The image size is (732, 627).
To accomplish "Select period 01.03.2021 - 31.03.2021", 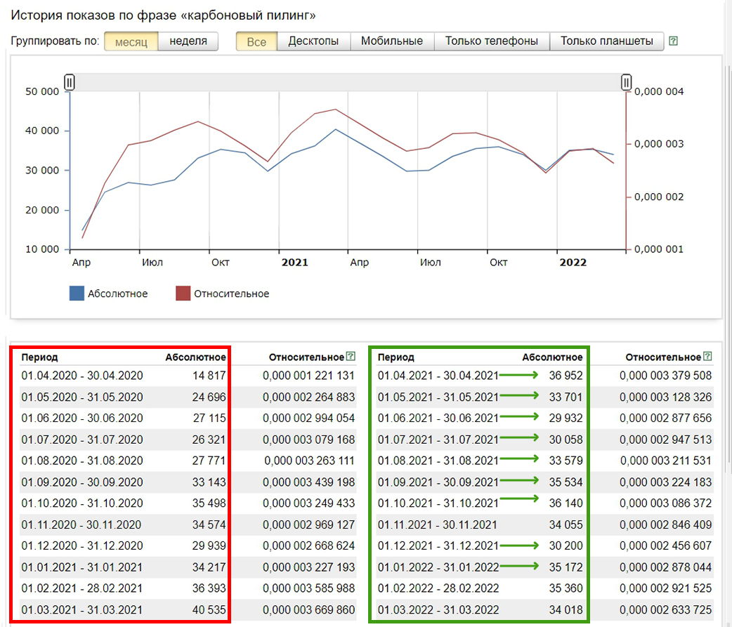I will [x=82, y=609].
